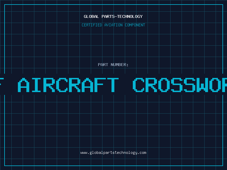Click the word PARTS-TECHNOLOGY in the heading
227x170 pixels.
click(122, 16)
